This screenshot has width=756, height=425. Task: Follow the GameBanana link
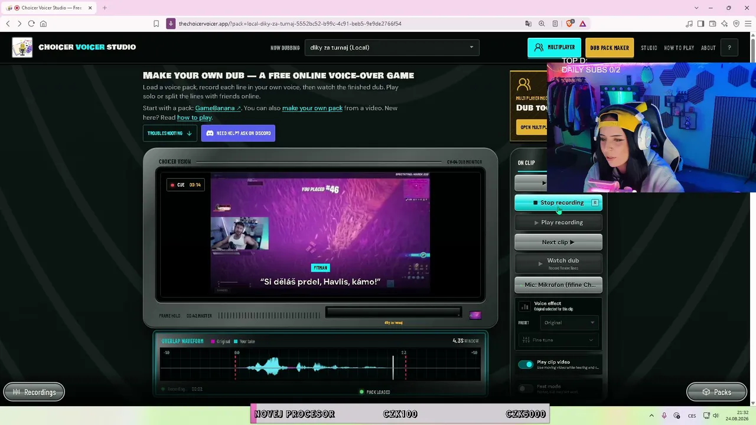[x=218, y=108]
